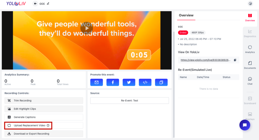259x140 pixels.
Task: Copy event link from promote row
Action: (161, 82)
